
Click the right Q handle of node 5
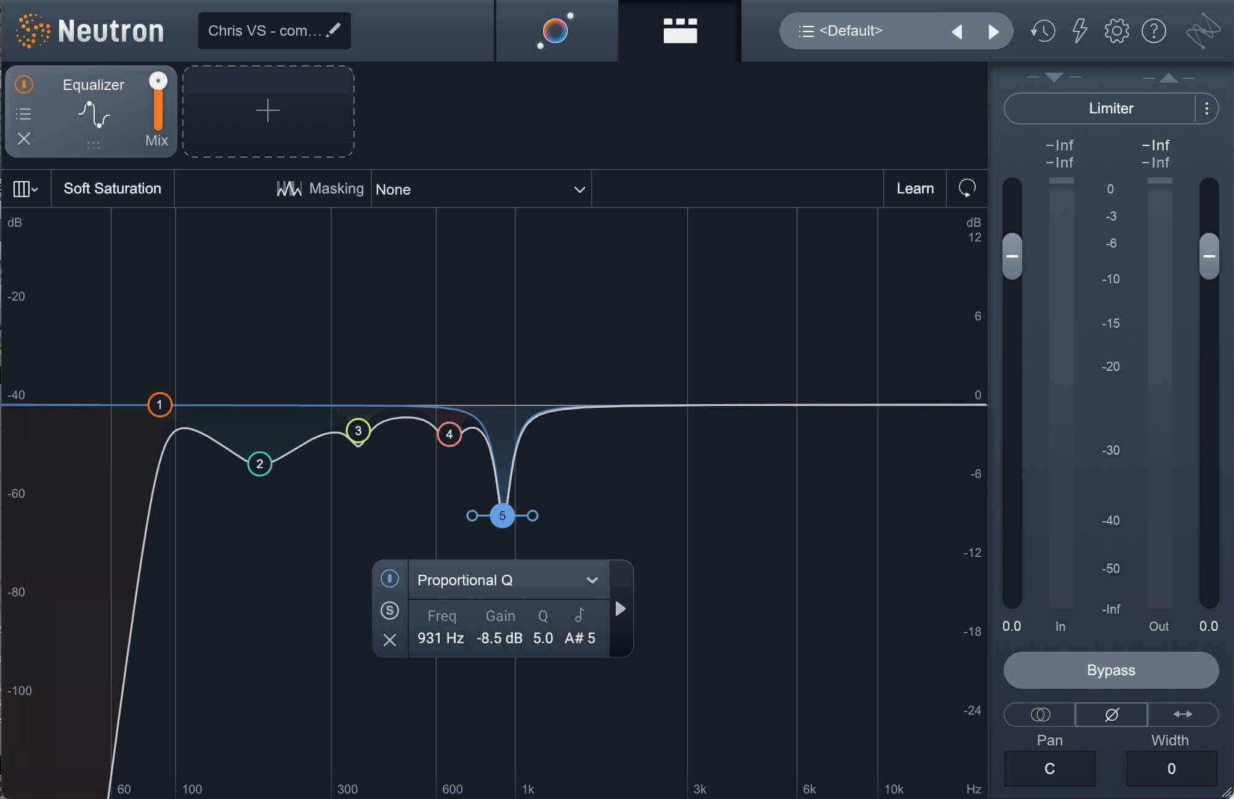click(533, 516)
